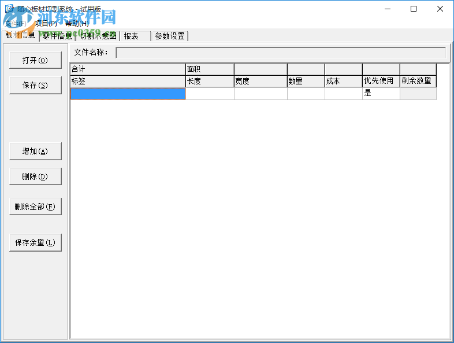Close the 随心板材切割系统 window
The image size is (454, 343).
pyautogui.click(x=440, y=9)
